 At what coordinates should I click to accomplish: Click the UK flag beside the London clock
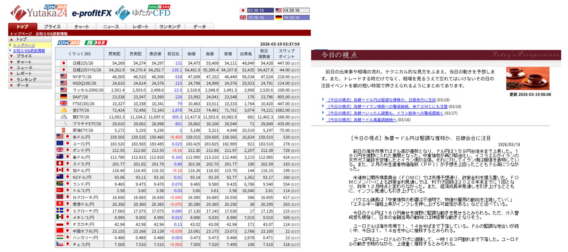(x=243, y=18)
